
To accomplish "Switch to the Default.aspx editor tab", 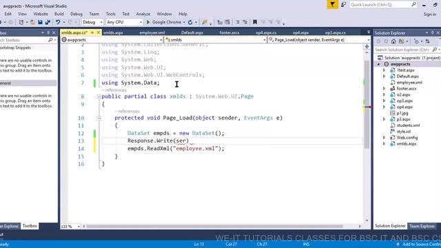I will (192, 32).
